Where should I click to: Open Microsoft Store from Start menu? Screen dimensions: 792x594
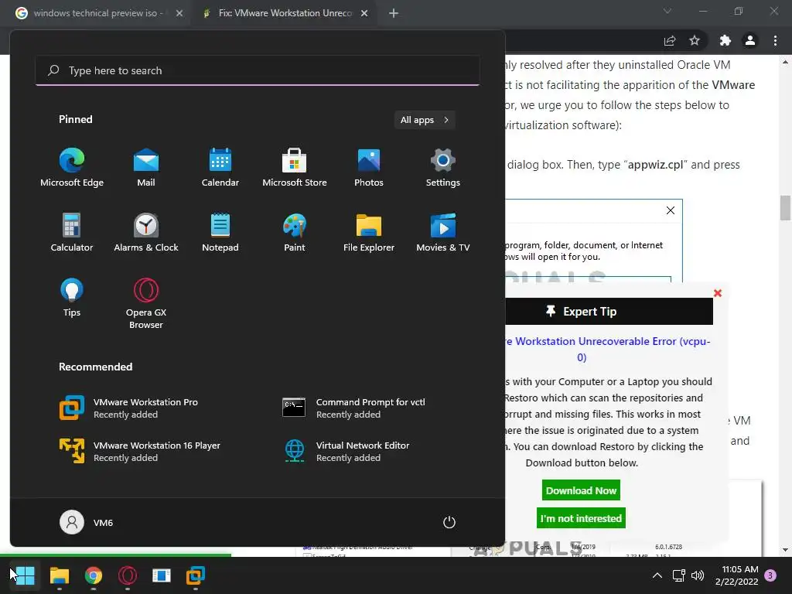tap(295, 168)
